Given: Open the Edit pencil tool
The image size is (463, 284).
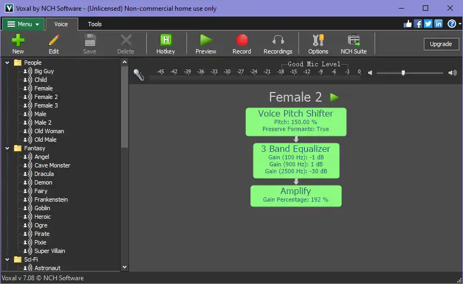Looking at the screenshot, I should point(54,40).
